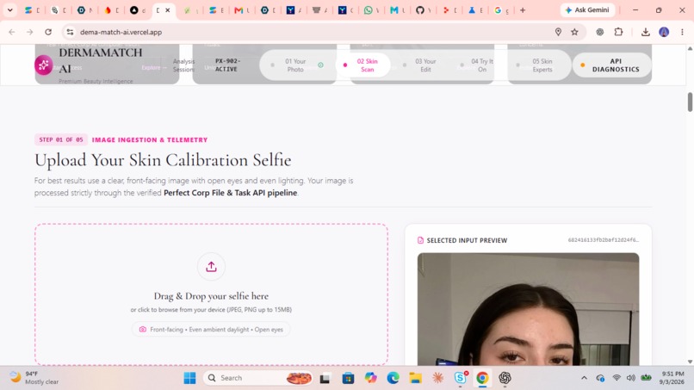
Task: Click the PX-902-ACTIVE session label
Action: click(226, 65)
